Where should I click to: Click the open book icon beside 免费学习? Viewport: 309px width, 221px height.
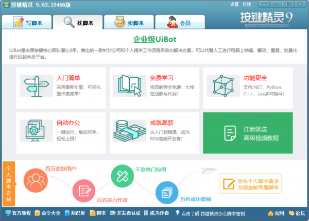[130, 86]
